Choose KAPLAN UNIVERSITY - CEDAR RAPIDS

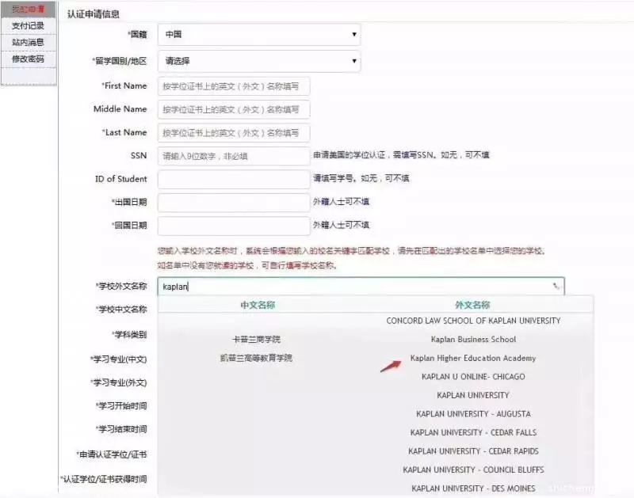473,450
